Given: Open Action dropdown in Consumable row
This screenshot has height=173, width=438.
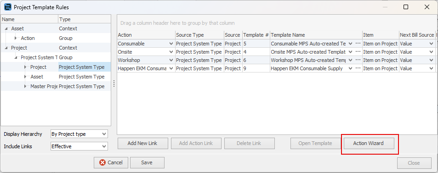Looking at the screenshot, I should point(171,44).
